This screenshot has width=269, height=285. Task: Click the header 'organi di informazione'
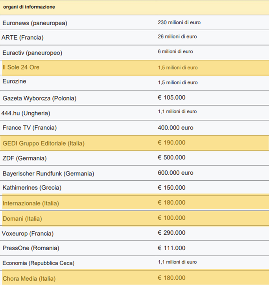coord(29,7)
